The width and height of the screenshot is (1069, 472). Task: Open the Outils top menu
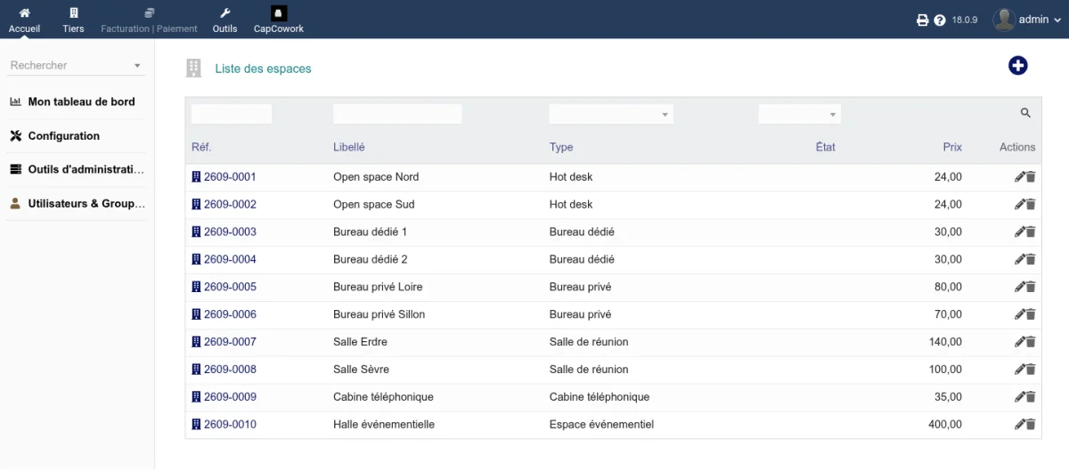click(225, 20)
